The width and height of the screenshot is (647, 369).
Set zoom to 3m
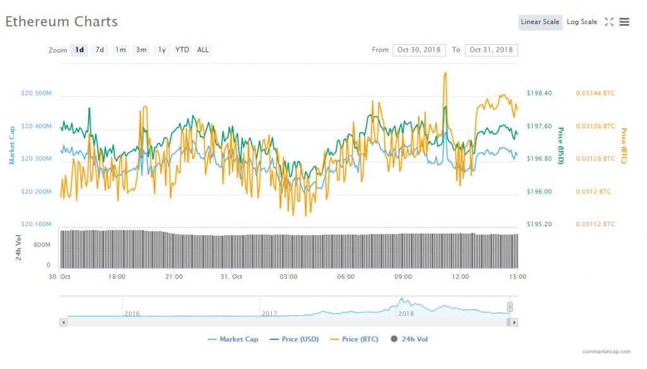point(141,50)
